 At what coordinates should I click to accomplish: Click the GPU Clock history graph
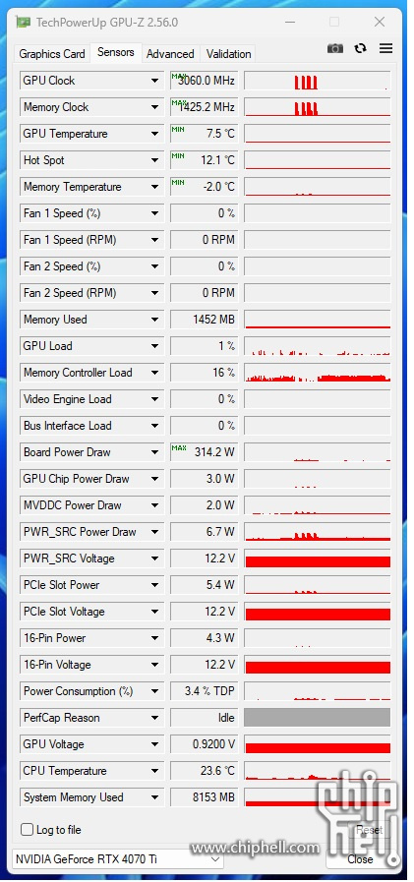[318, 81]
